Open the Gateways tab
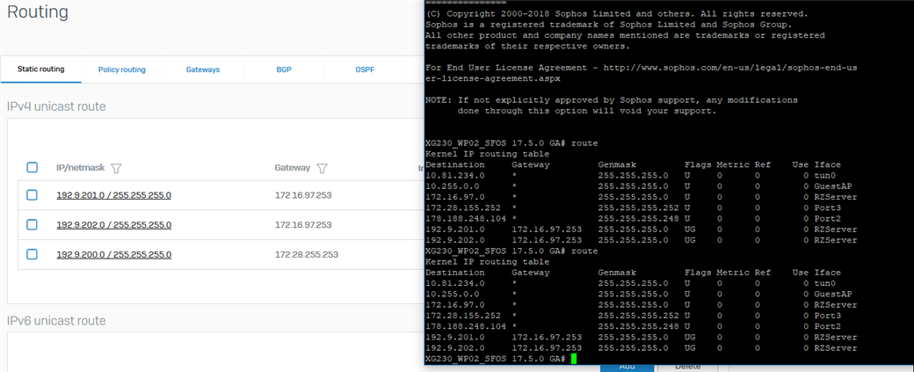 click(203, 70)
